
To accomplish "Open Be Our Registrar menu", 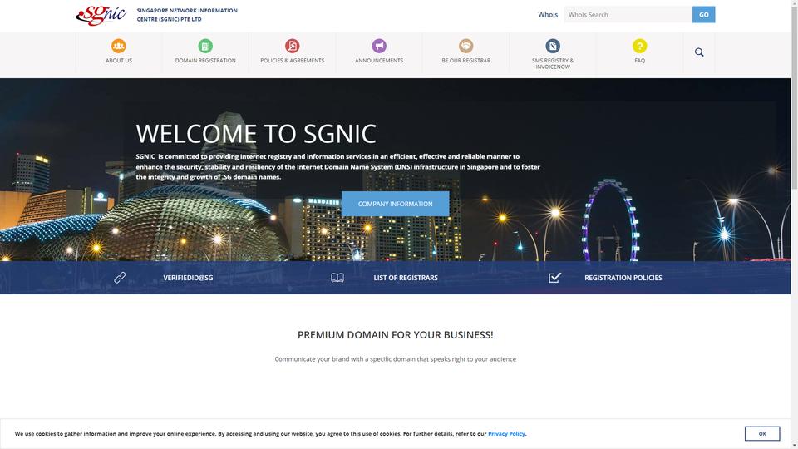I will 465,60.
